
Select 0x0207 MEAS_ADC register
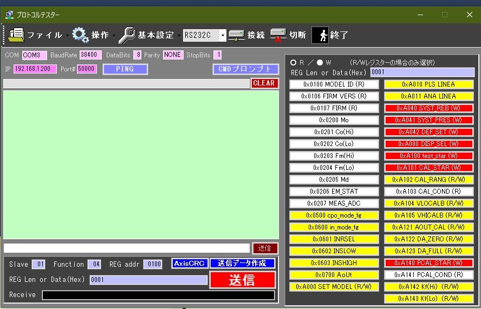pos(334,204)
